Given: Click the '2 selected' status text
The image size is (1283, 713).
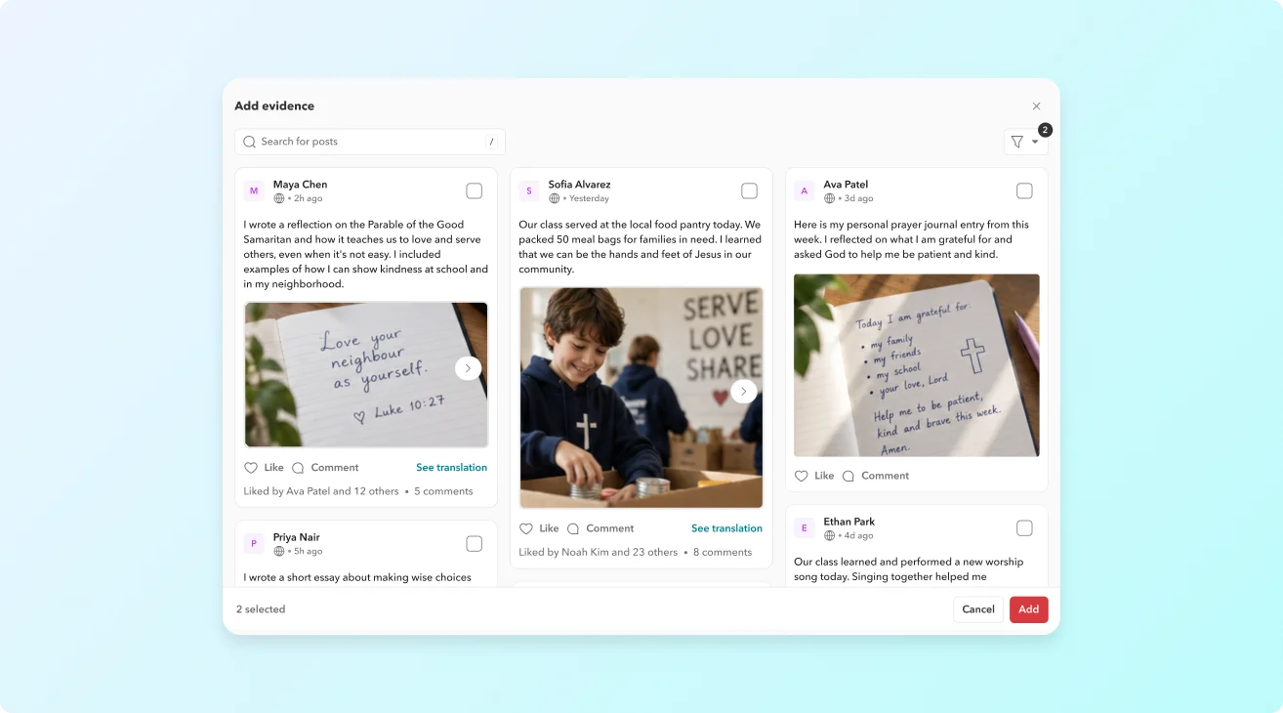Looking at the screenshot, I should point(261,609).
